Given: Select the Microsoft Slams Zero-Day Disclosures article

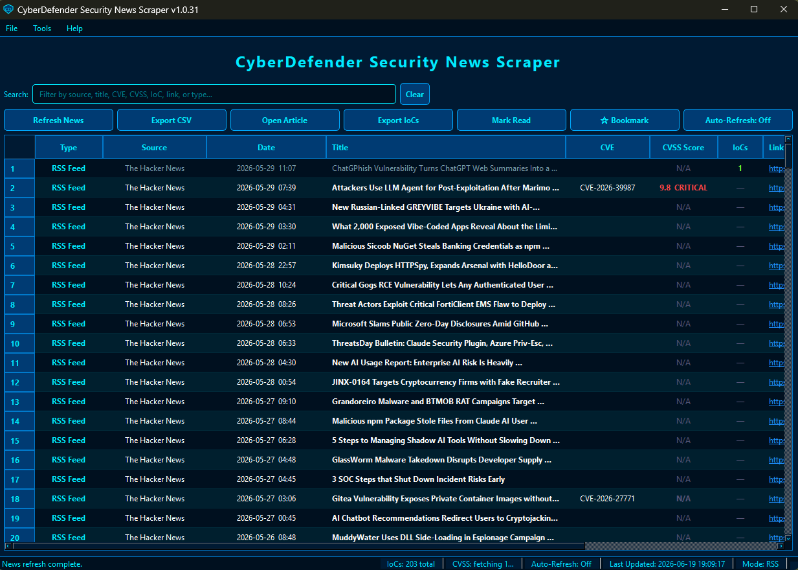Looking at the screenshot, I should click(x=440, y=324).
